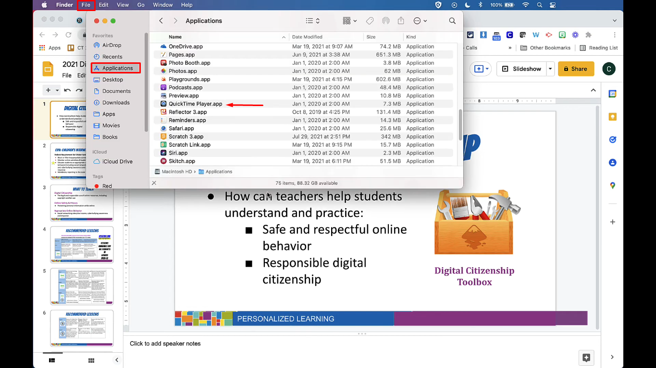Toggle Do Not Disturb moon in menu bar

point(468,5)
